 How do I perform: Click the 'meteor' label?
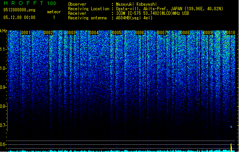[x=54, y=12]
